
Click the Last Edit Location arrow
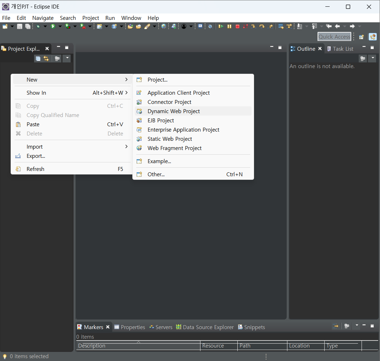(329, 26)
